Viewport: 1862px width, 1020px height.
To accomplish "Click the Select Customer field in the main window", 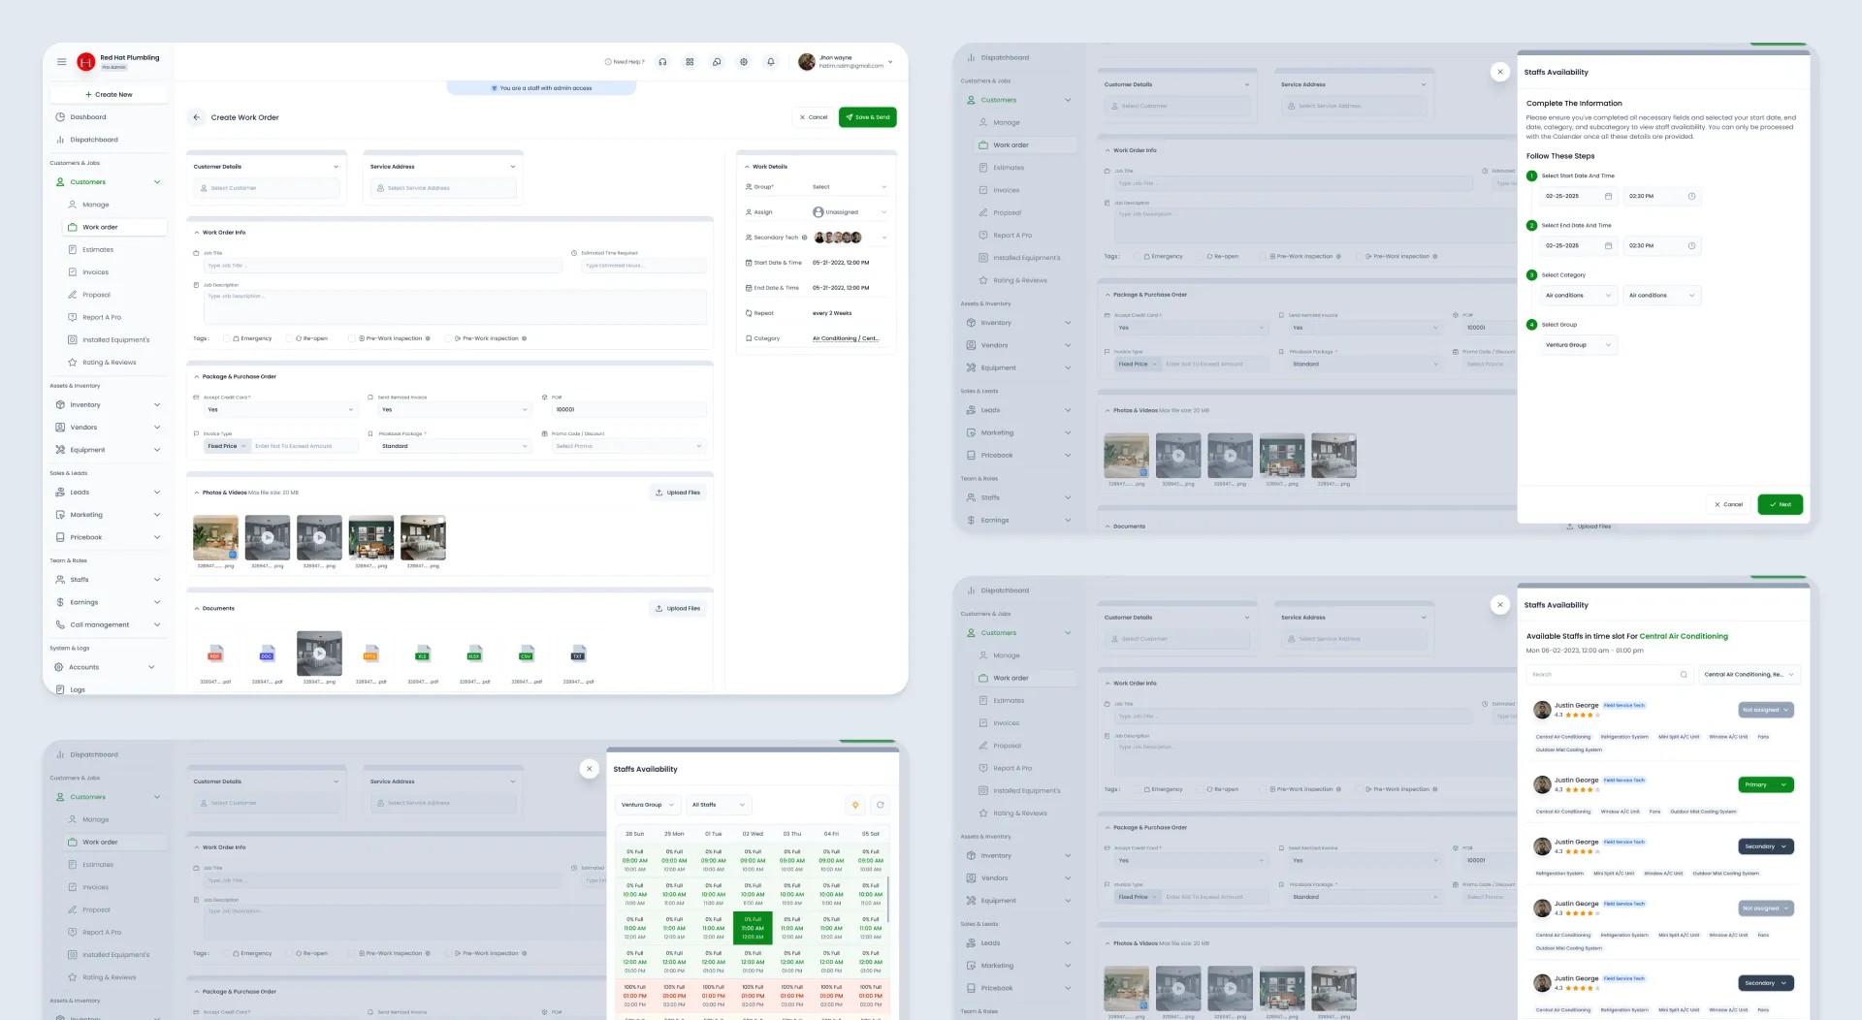I will pos(268,188).
